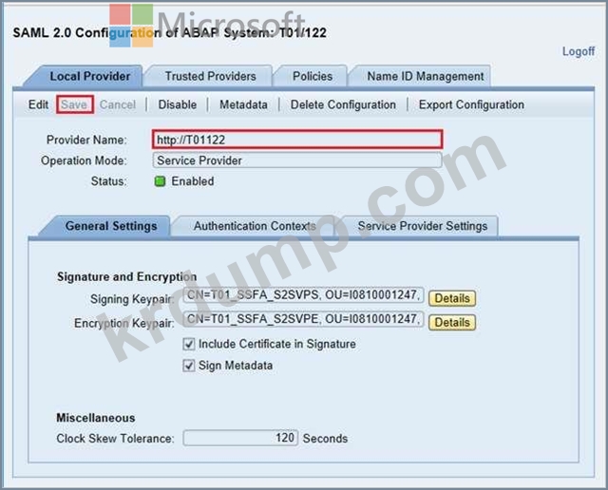The width and height of the screenshot is (608, 490).
Task: Go to the Name ID Management tab
Action: 425,76
